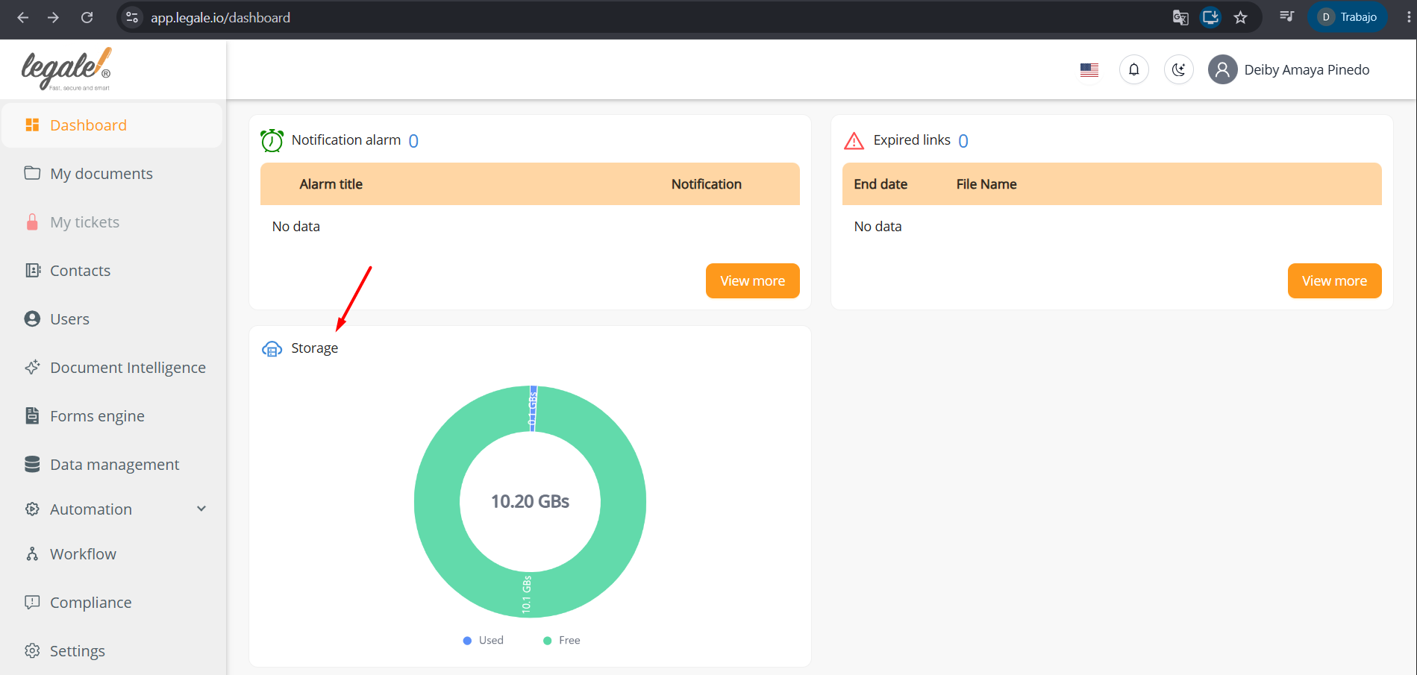Open Chrome media controls icon
Screen dimensions: 1417x675
(x=1286, y=16)
